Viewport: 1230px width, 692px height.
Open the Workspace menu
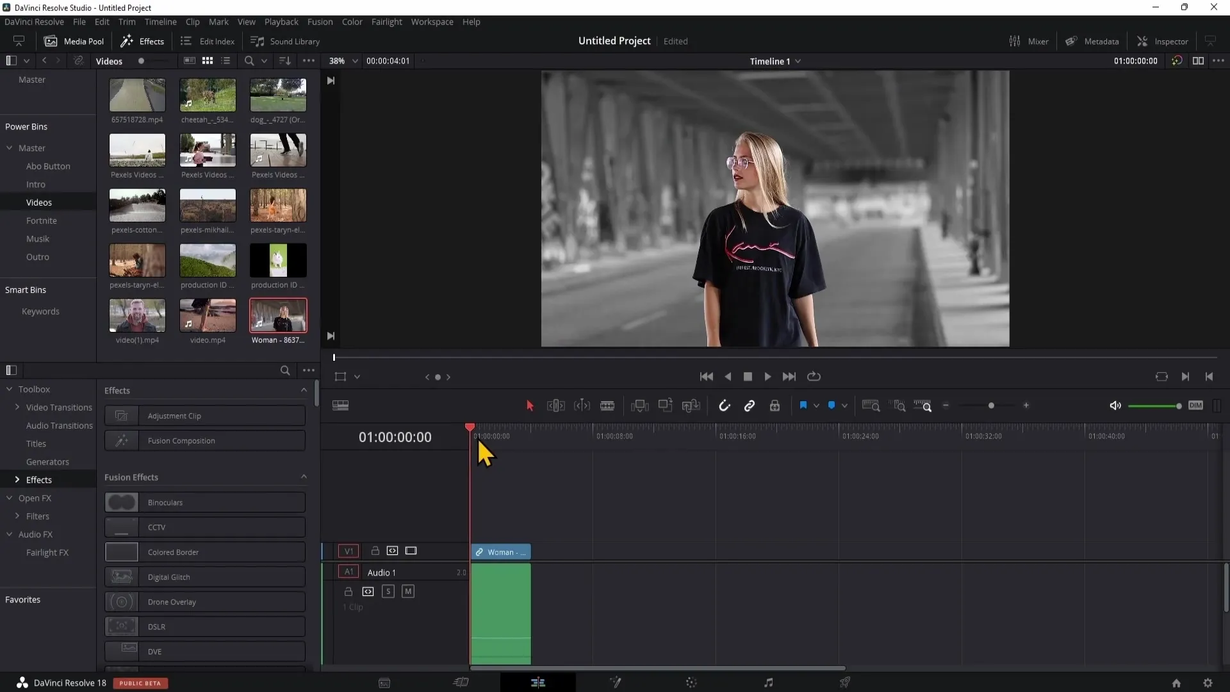pyautogui.click(x=432, y=22)
